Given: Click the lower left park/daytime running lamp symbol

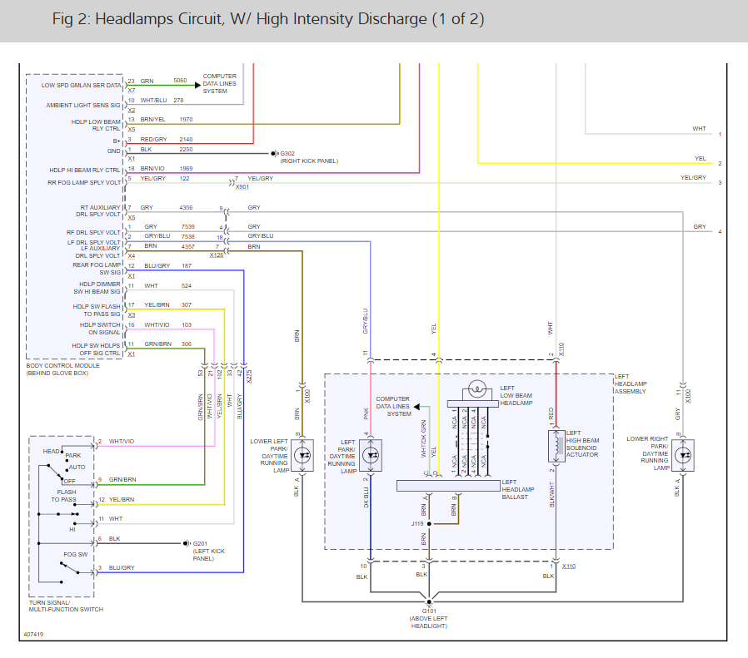Looking at the screenshot, I should coord(302,456).
